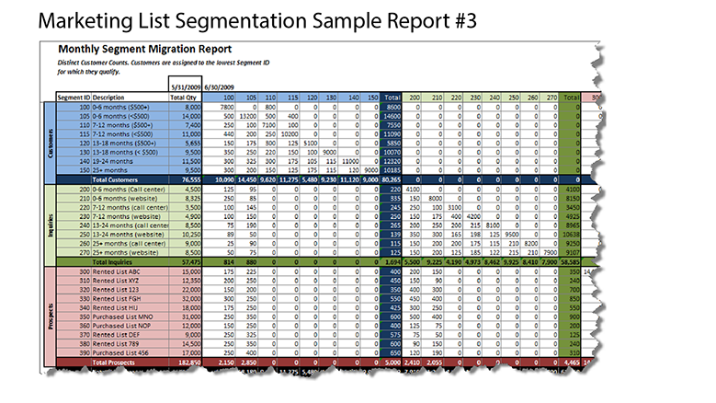
Task: Click the dark blue Total column header
Action: point(392,97)
